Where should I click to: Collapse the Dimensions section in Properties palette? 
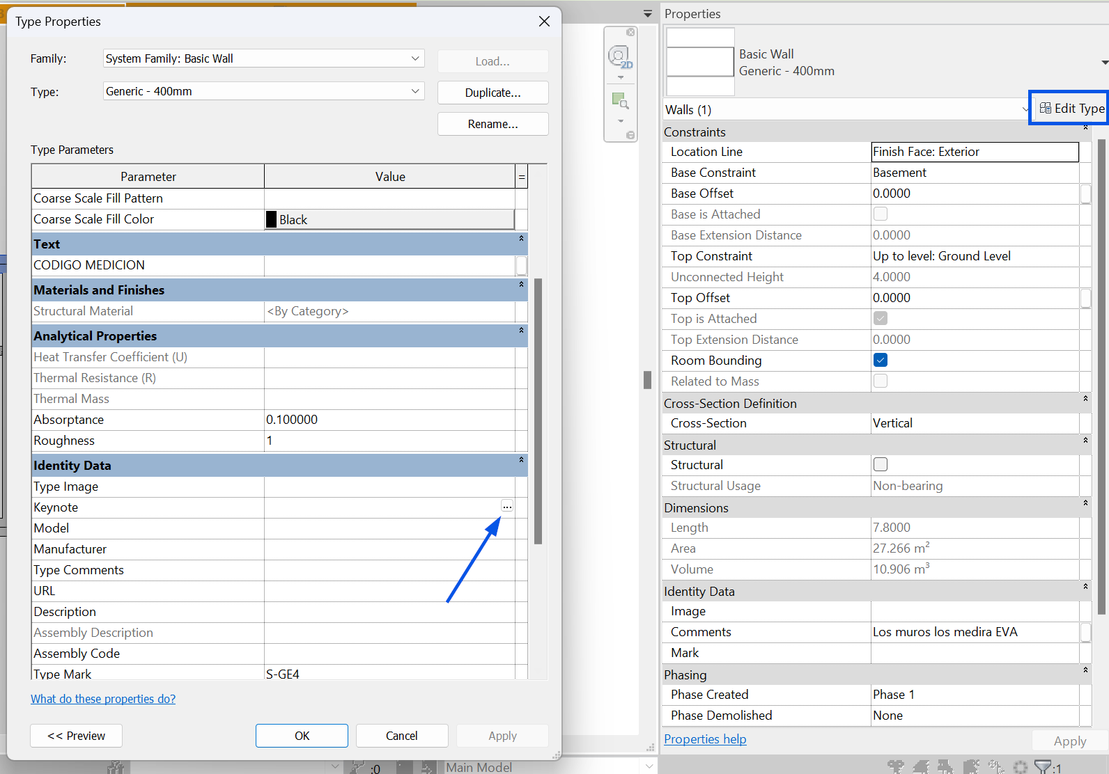(x=1085, y=503)
